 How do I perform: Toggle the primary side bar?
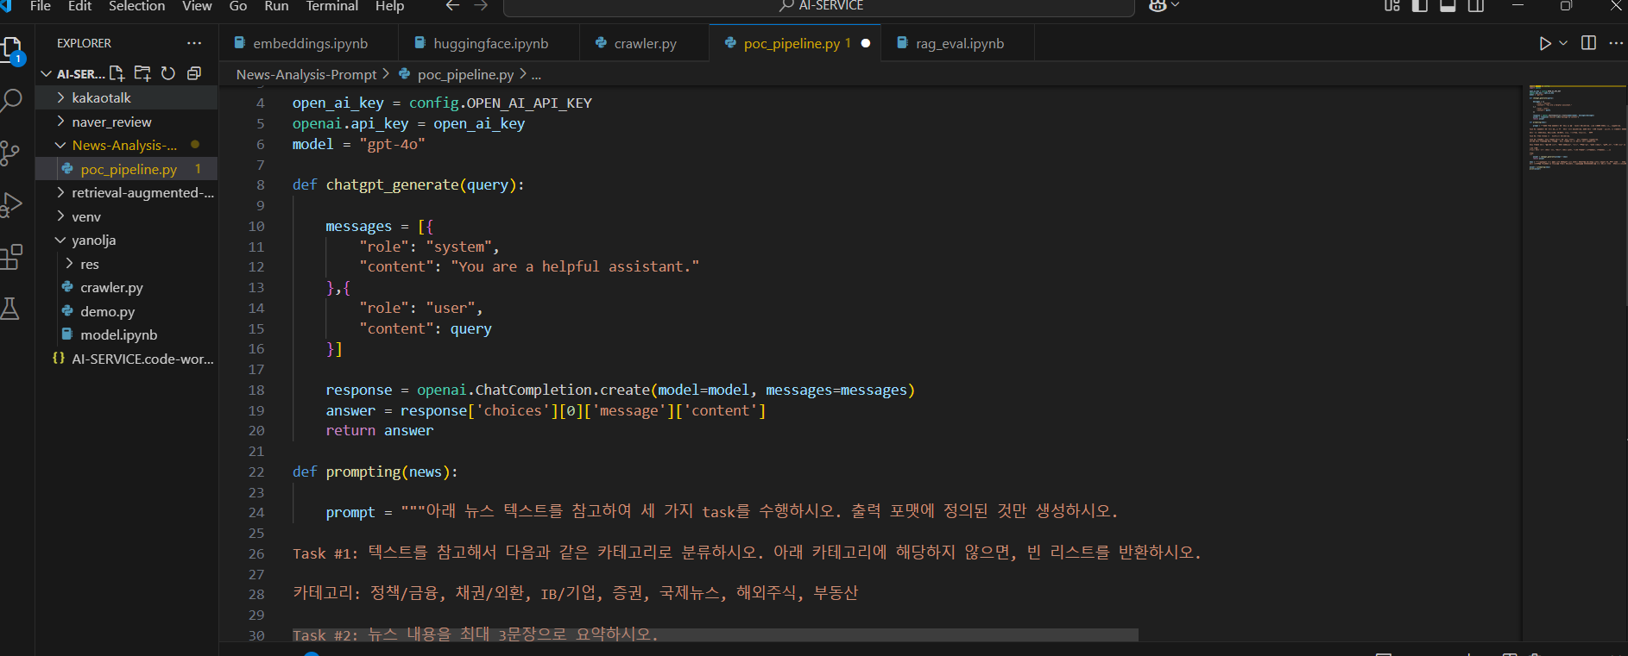1420,6
